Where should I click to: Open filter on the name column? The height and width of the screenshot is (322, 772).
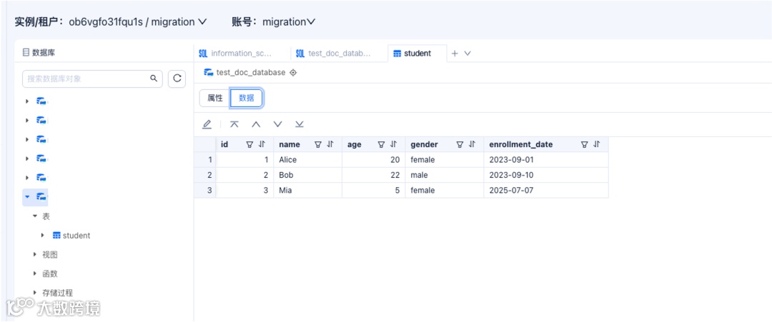pyautogui.click(x=318, y=144)
